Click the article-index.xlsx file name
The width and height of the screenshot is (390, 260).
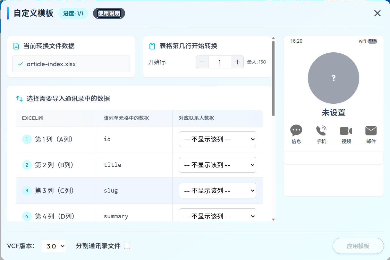pos(51,64)
